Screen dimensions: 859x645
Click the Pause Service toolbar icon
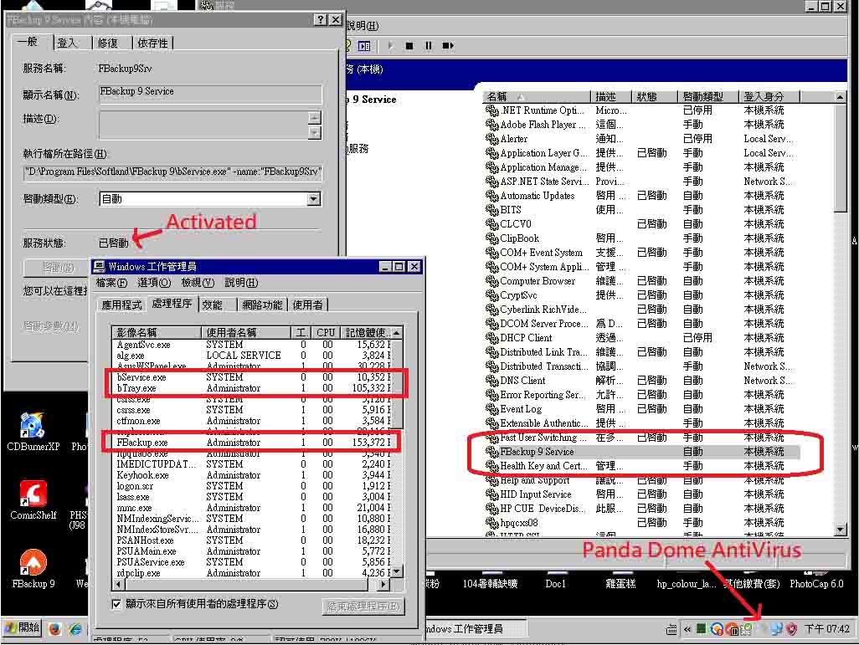pos(429,46)
